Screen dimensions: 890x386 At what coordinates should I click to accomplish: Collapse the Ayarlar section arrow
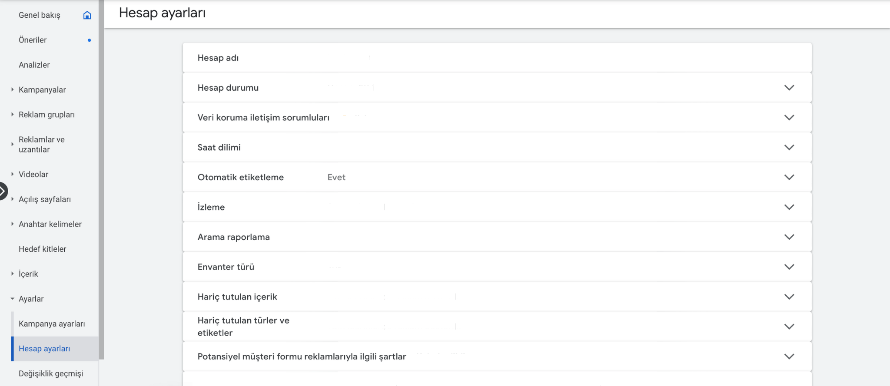click(x=12, y=299)
